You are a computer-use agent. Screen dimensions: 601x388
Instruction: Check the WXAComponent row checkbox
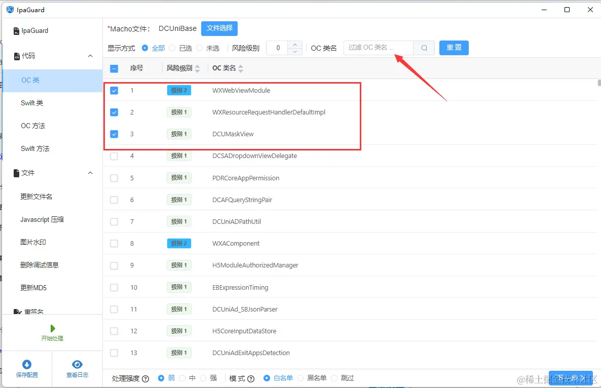tap(114, 244)
